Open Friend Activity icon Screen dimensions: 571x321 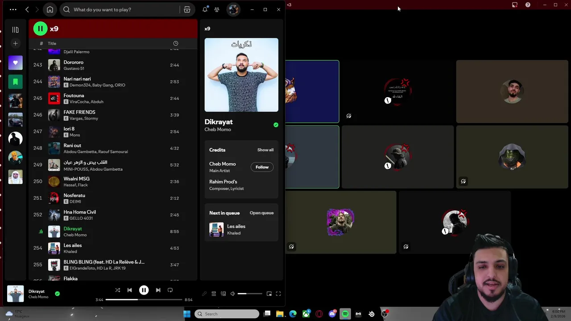click(217, 9)
